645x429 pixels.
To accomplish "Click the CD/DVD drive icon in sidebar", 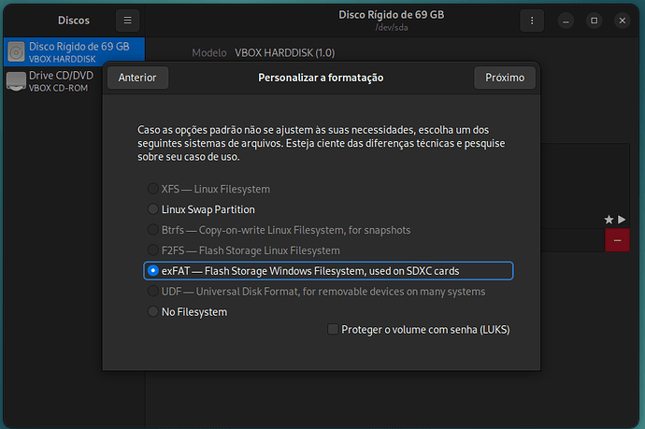I will tap(16, 81).
